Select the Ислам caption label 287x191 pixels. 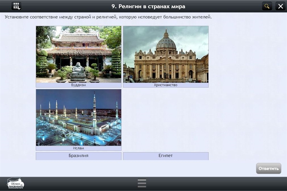[79, 148]
